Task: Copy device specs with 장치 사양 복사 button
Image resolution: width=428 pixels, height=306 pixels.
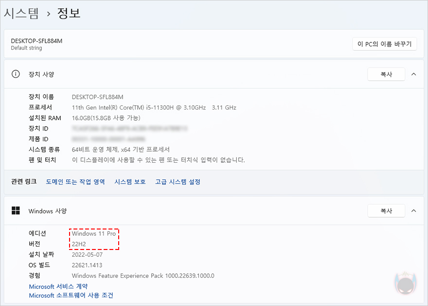Action: tap(386, 74)
